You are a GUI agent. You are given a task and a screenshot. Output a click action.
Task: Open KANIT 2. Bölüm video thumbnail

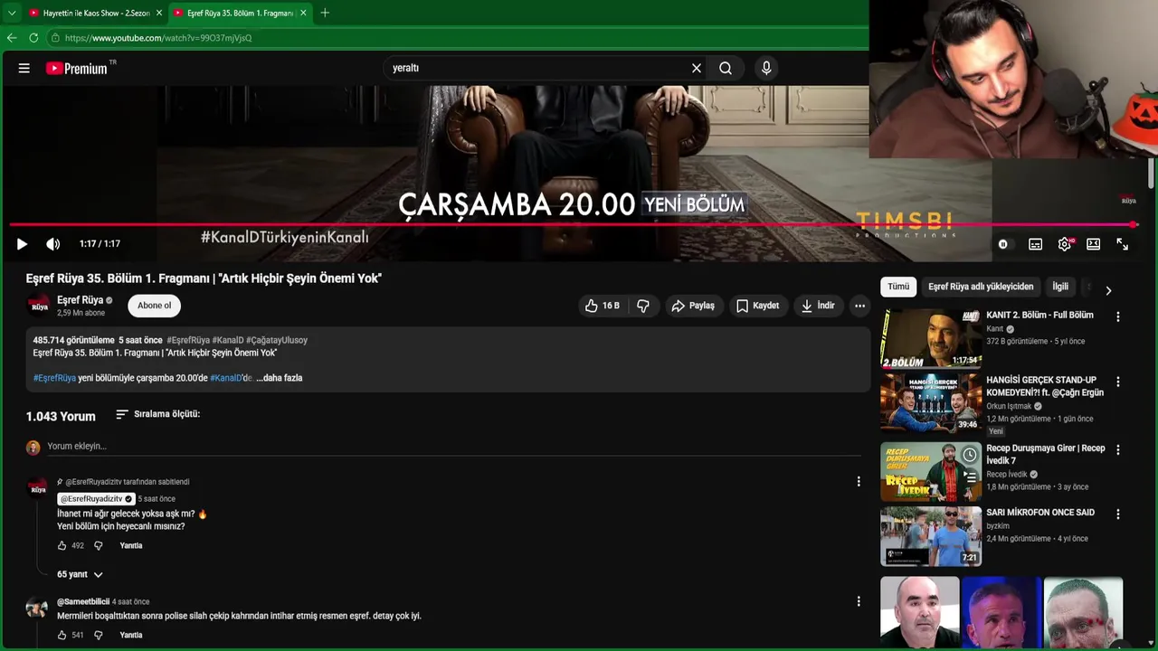click(931, 339)
